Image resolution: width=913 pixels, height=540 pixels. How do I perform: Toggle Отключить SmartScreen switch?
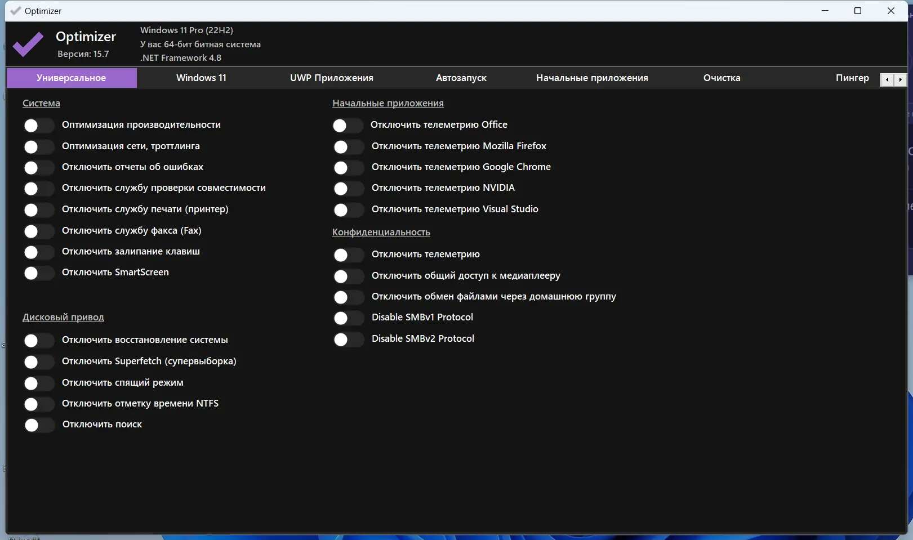click(39, 273)
